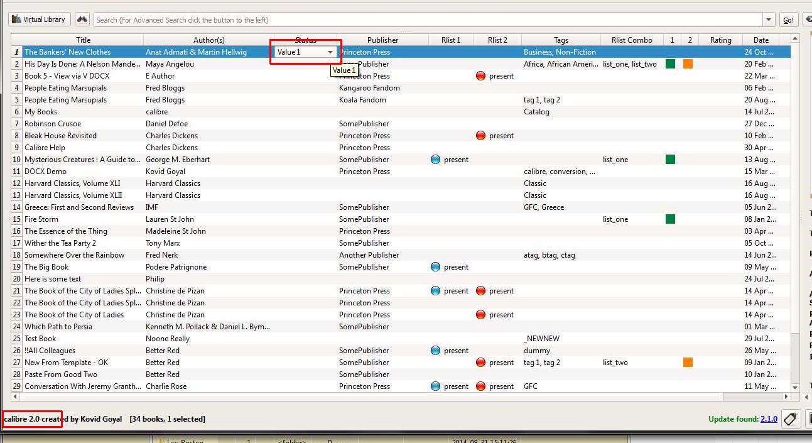Click the vertical scrollbar up arrow
This screenshot has height=443, width=812.
(x=795, y=39)
